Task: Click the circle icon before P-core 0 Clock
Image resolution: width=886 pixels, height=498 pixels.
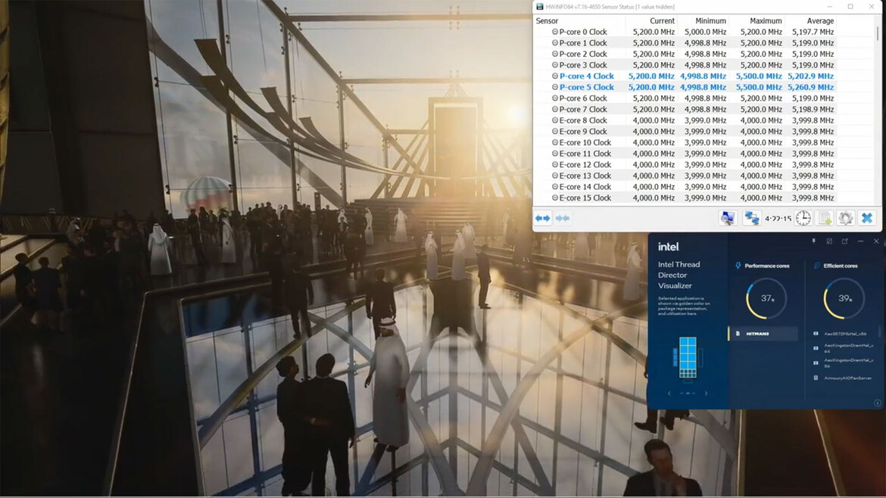Action: (555, 32)
